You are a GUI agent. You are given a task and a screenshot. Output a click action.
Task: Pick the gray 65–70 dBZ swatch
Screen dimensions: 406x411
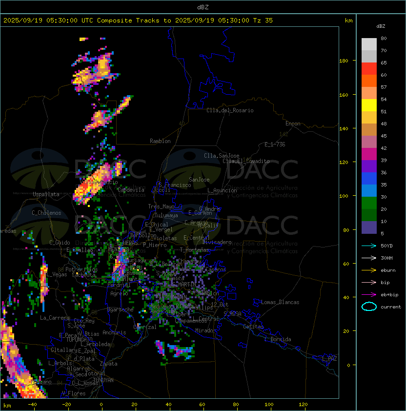click(x=369, y=56)
